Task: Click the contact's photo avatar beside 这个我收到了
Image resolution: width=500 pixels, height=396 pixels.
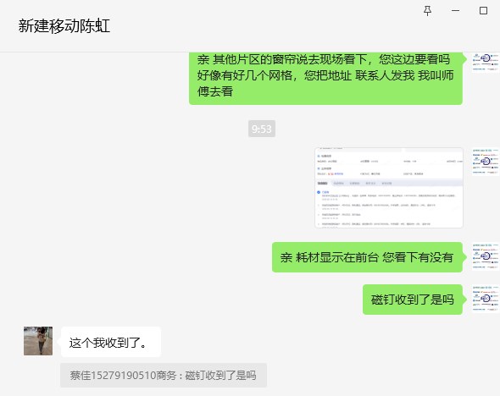Action: [x=38, y=341]
